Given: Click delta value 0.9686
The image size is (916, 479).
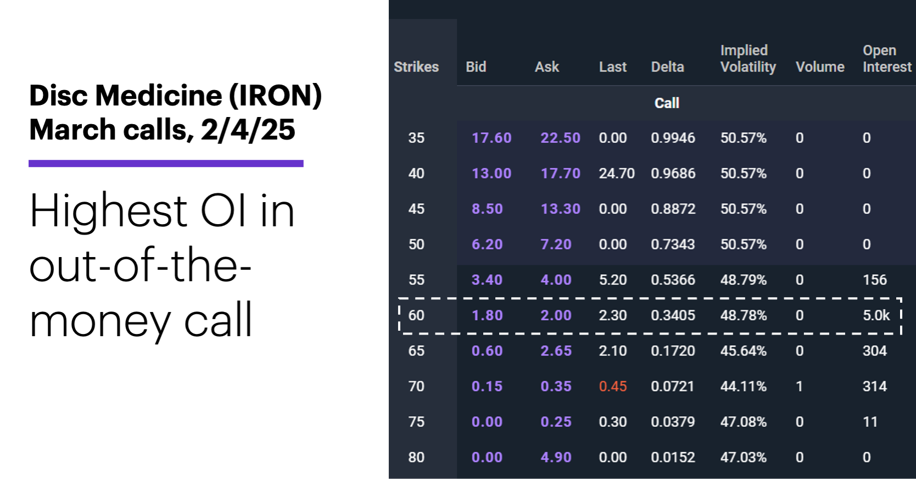Looking at the screenshot, I should pos(673,174).
